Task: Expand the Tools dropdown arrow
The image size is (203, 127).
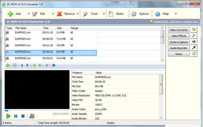Action: tap(104, 14)
